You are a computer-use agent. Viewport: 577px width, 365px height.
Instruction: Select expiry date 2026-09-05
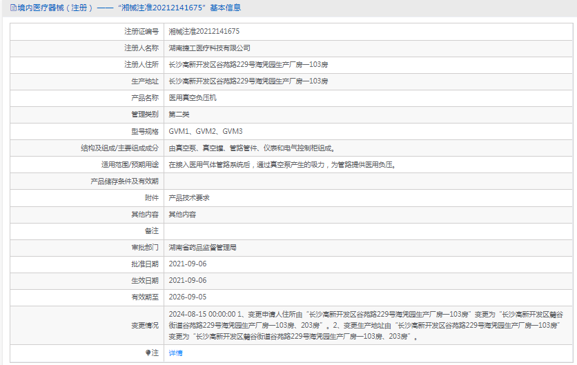click(x=188, y=297)
